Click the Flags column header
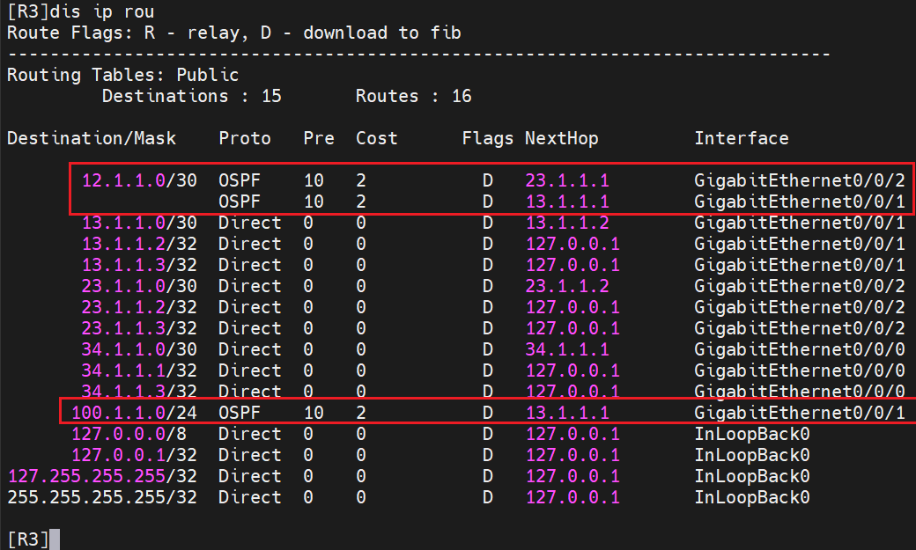 pos(487,138)
